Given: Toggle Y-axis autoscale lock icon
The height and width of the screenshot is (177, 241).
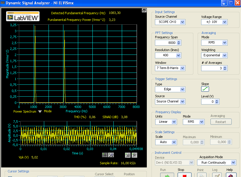Looking at the screenshot, I should (x=134, y=155).
